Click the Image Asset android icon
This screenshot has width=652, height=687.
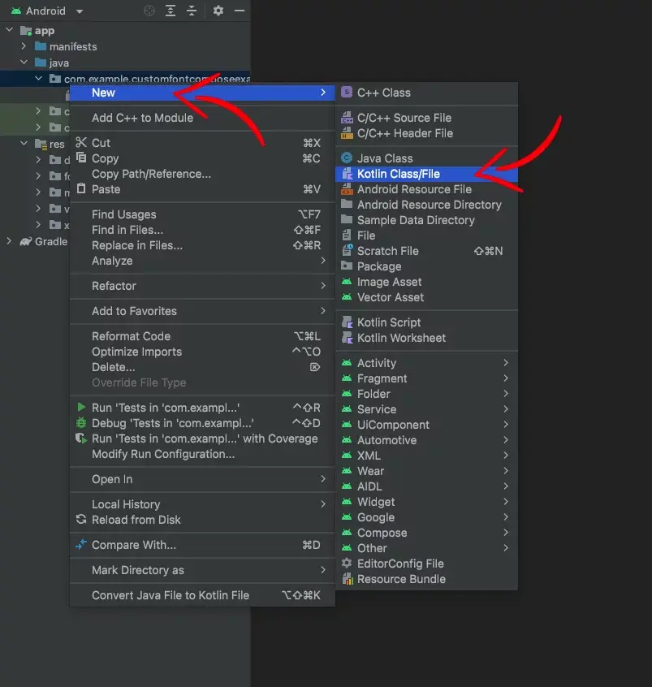[x=347, y=282]
